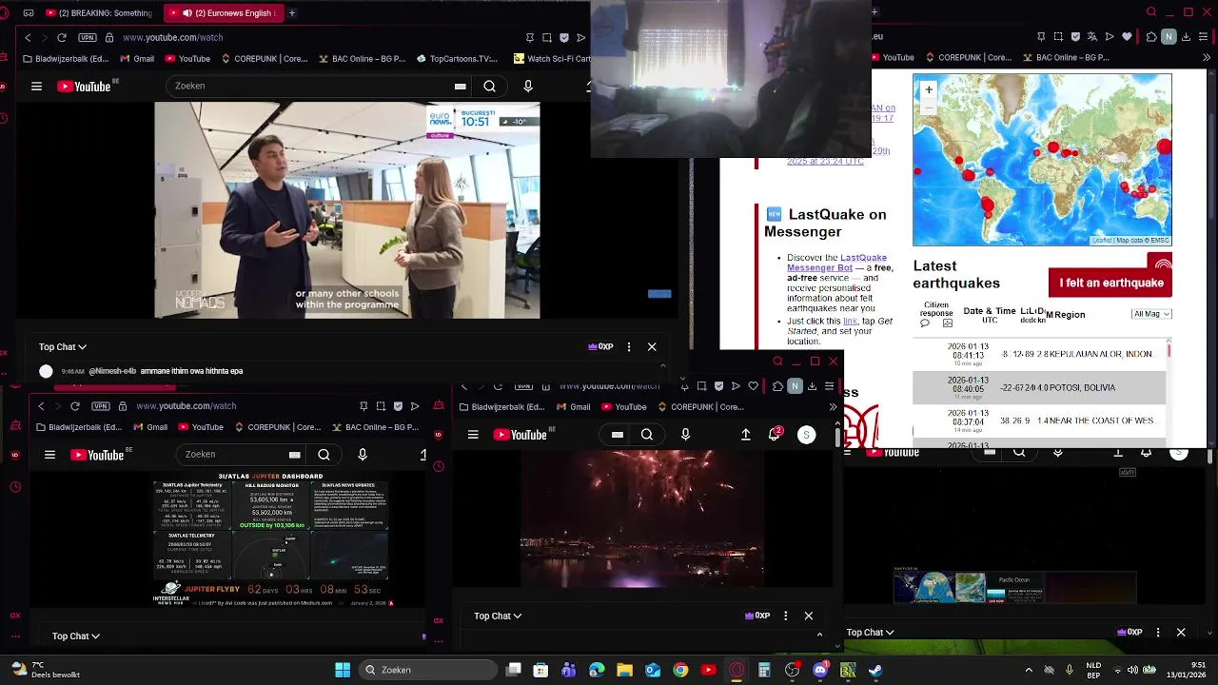Open the All Mag magnitude filter dropdown

click(1151, 314)
